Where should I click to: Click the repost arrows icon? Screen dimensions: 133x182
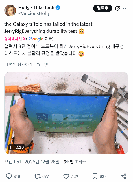coord(38,176)
